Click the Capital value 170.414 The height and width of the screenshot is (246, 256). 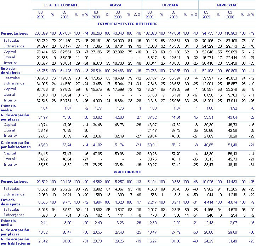[41, 52]
